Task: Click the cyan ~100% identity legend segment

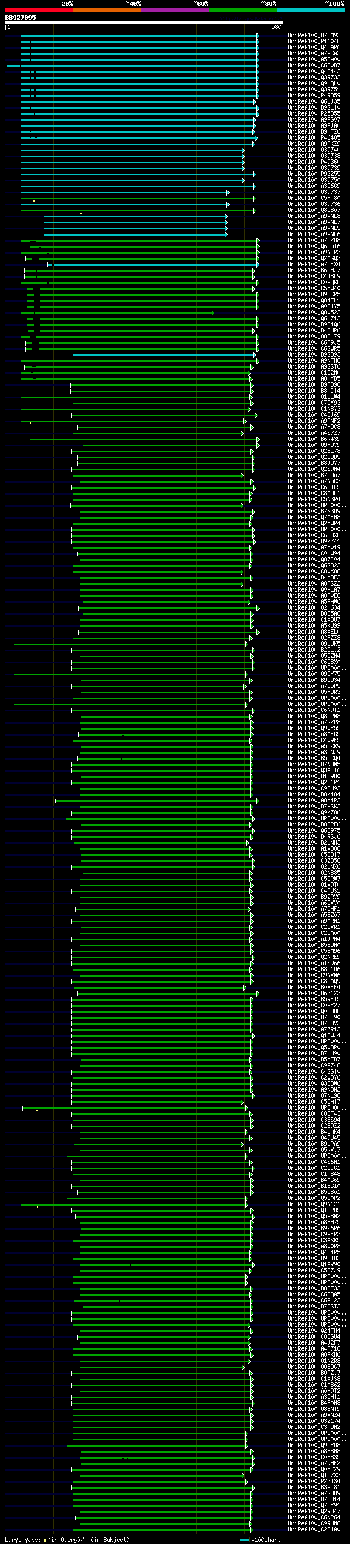Action: click(311, 10)
